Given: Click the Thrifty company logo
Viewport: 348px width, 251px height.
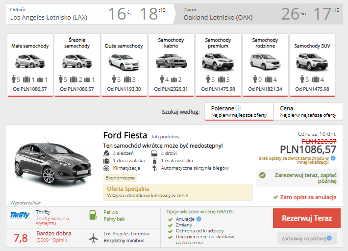Looking at the screenshot, I should tap(21, 216).
